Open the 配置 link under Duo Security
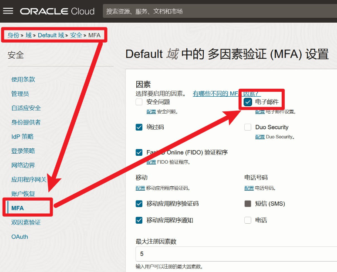Image resolution: width=337 pixels, height=272 pixels. click(x=260, y=137)
